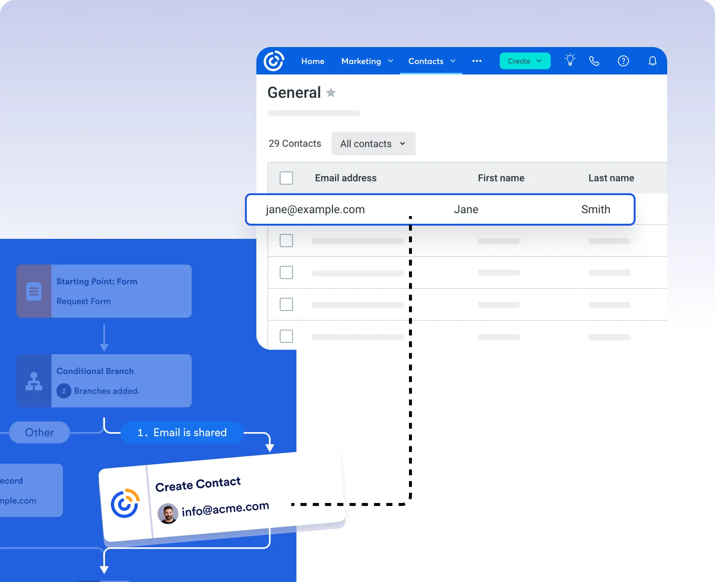Open the Contacts navigation tab
715x582 pixels.
click(426, 61)
